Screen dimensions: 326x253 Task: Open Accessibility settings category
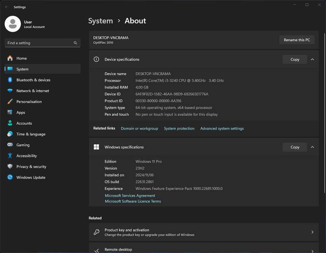(42, 155)
